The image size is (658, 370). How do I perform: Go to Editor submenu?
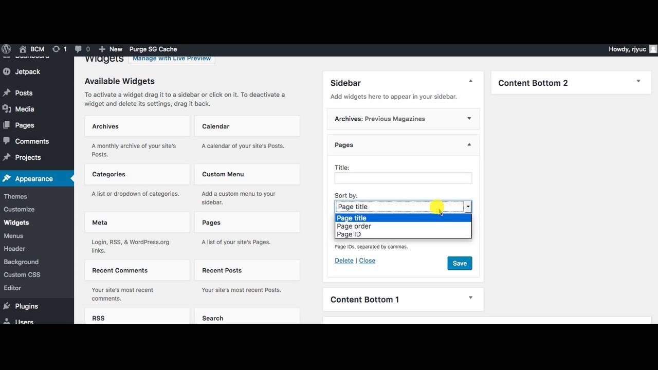click(x=12, y=288)
